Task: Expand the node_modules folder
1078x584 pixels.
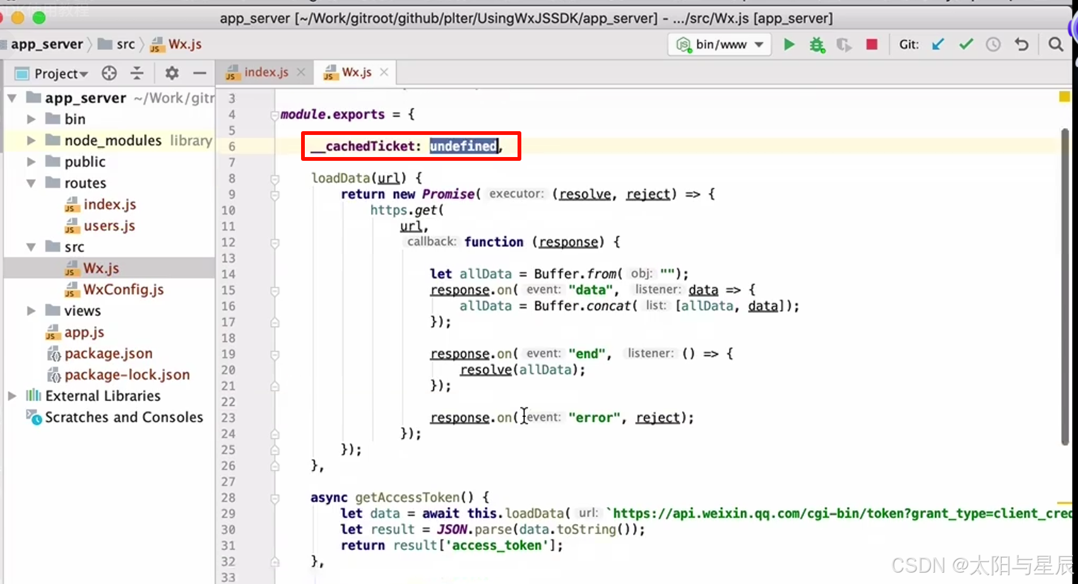Action: point(31,141)
